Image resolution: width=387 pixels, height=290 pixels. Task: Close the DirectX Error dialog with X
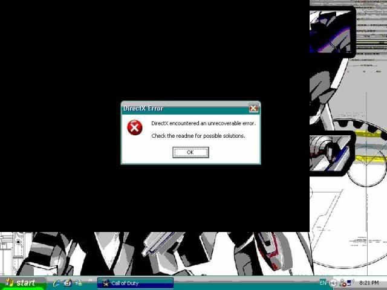pos(253,108)
